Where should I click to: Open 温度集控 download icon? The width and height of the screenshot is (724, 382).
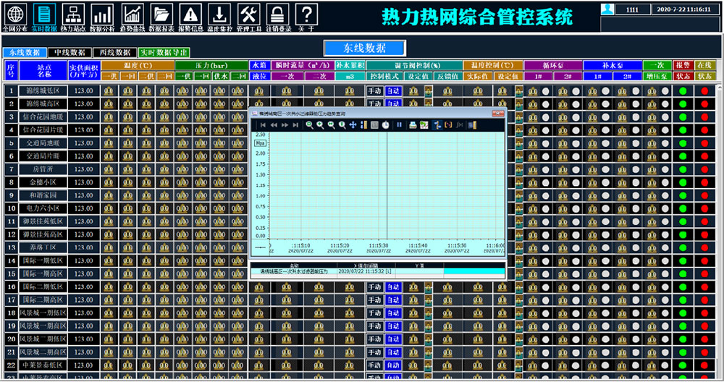219,14
